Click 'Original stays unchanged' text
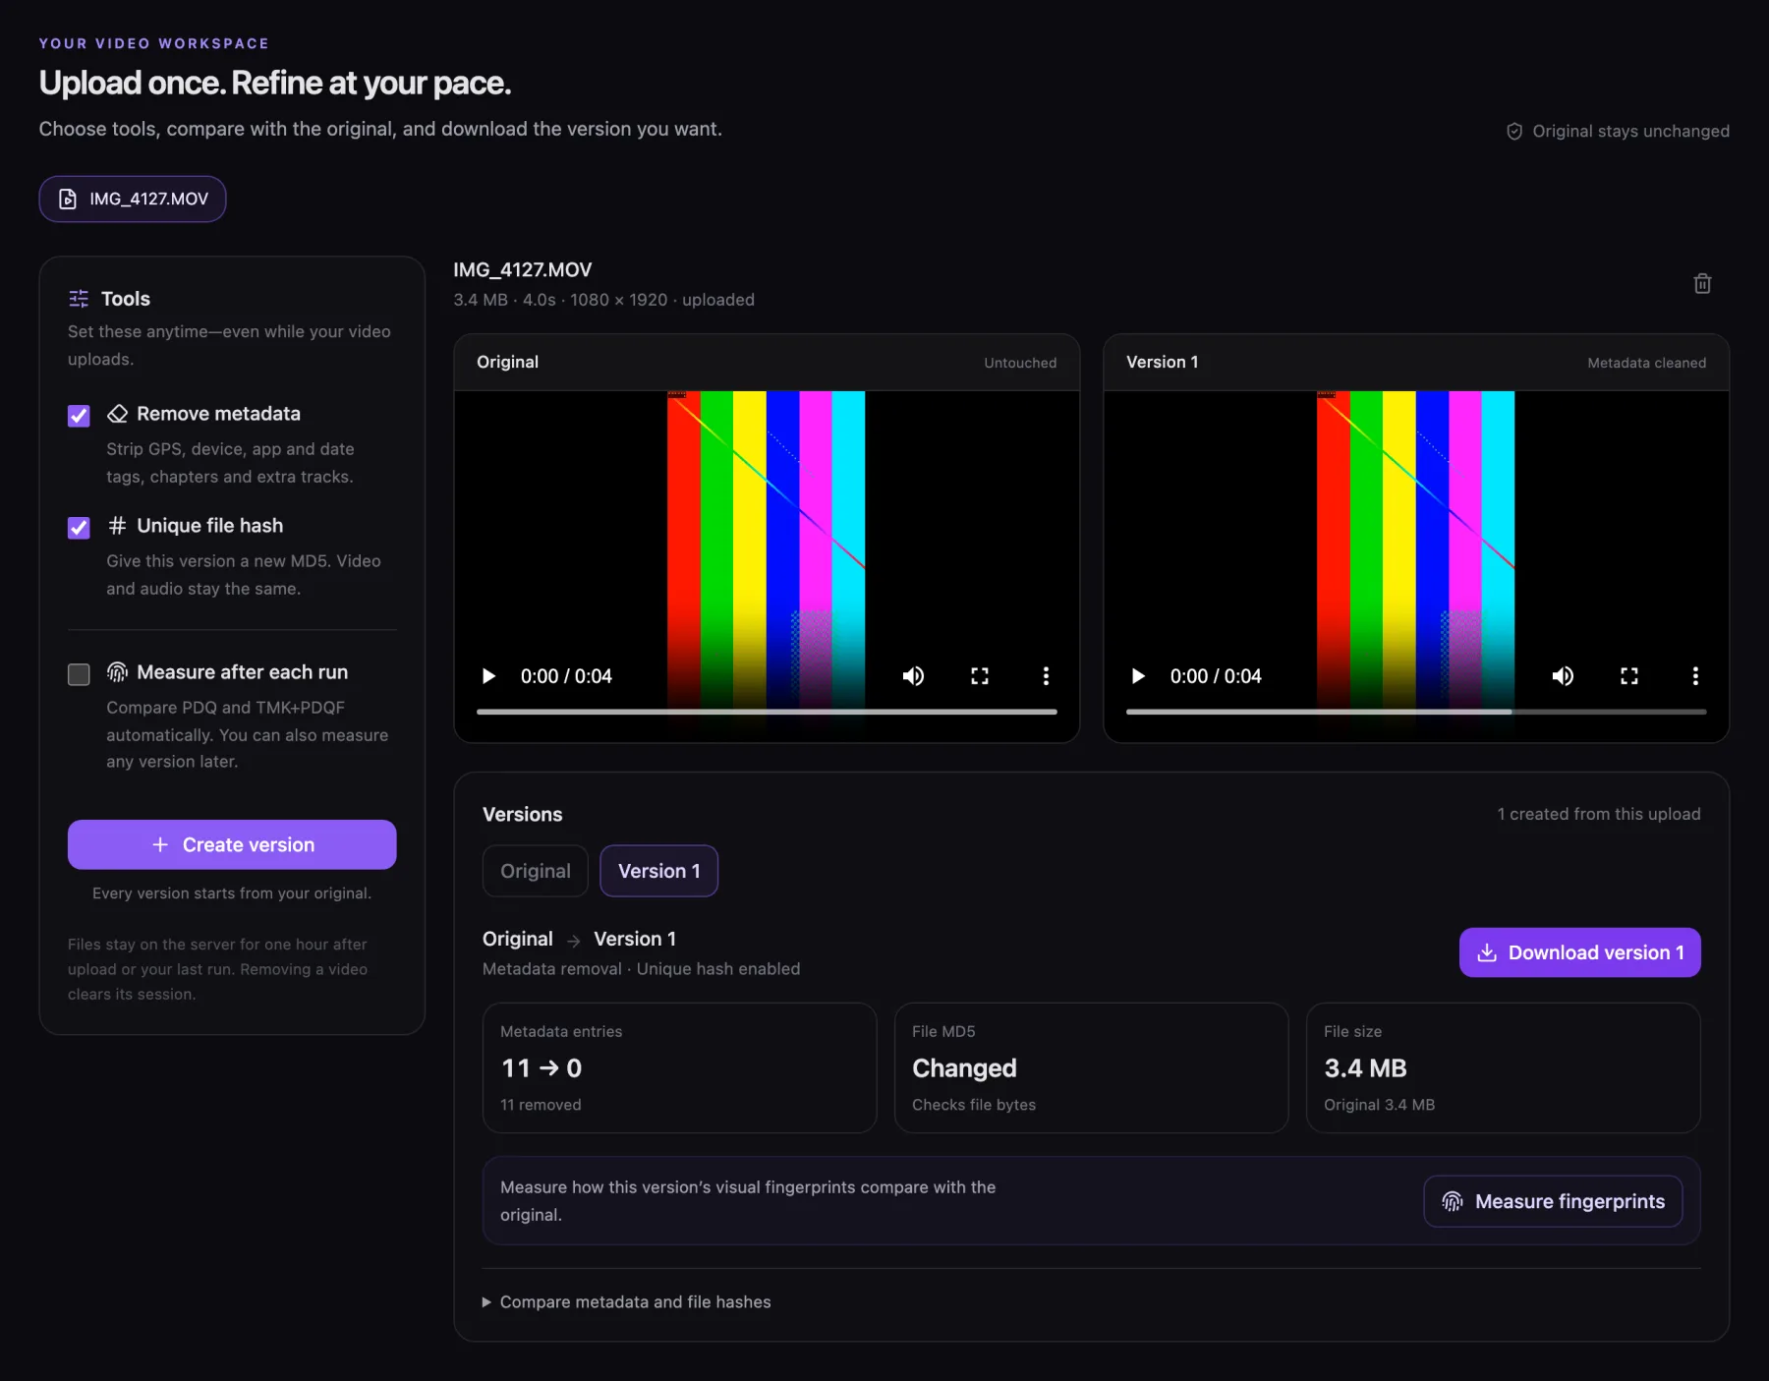 [1631, 132]
